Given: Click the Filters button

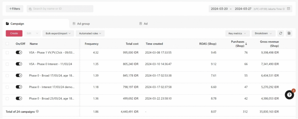Looking at the screenshot, I should point(15,9).
